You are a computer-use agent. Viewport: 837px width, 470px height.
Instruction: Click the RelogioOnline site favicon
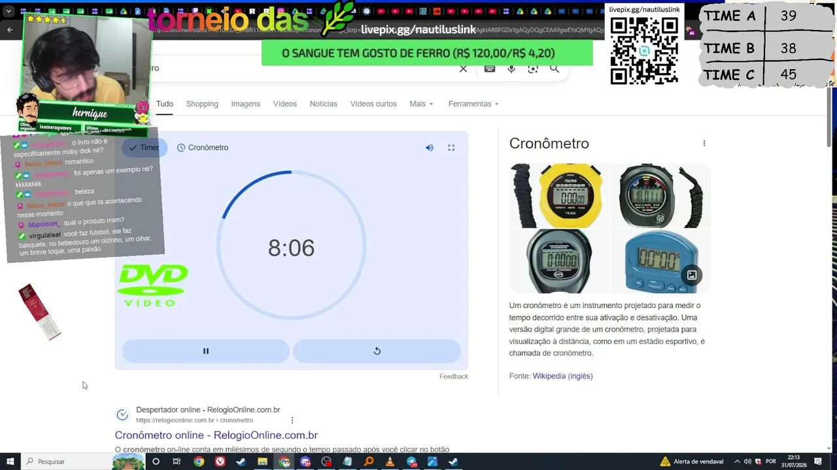coord(122,415)
